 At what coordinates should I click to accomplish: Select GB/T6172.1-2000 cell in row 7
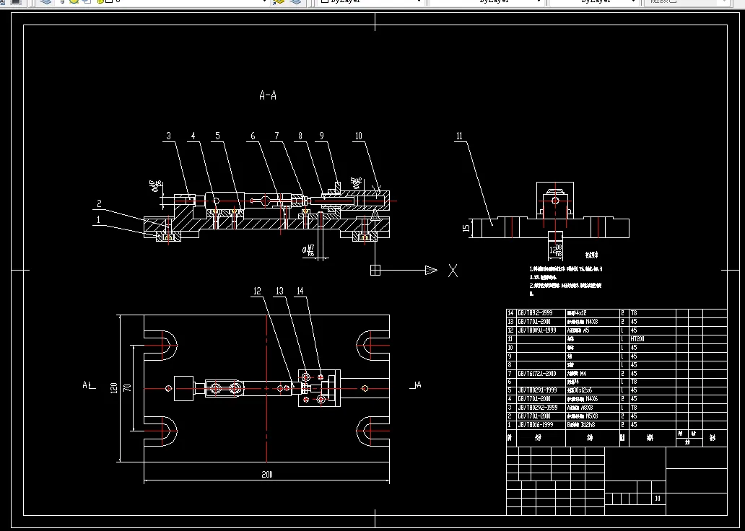click(541, 373)
